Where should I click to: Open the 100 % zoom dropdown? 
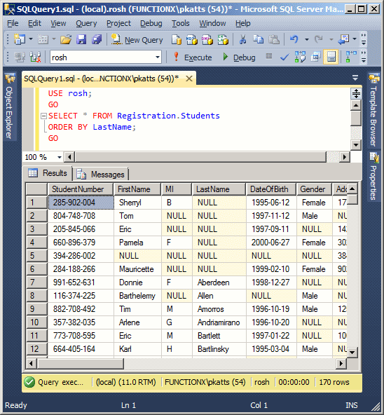pyautogui.click(x=60, y=157)
